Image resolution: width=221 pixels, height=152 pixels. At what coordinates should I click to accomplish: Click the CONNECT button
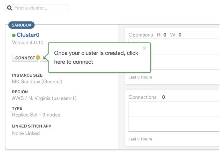tap(25, 58)
